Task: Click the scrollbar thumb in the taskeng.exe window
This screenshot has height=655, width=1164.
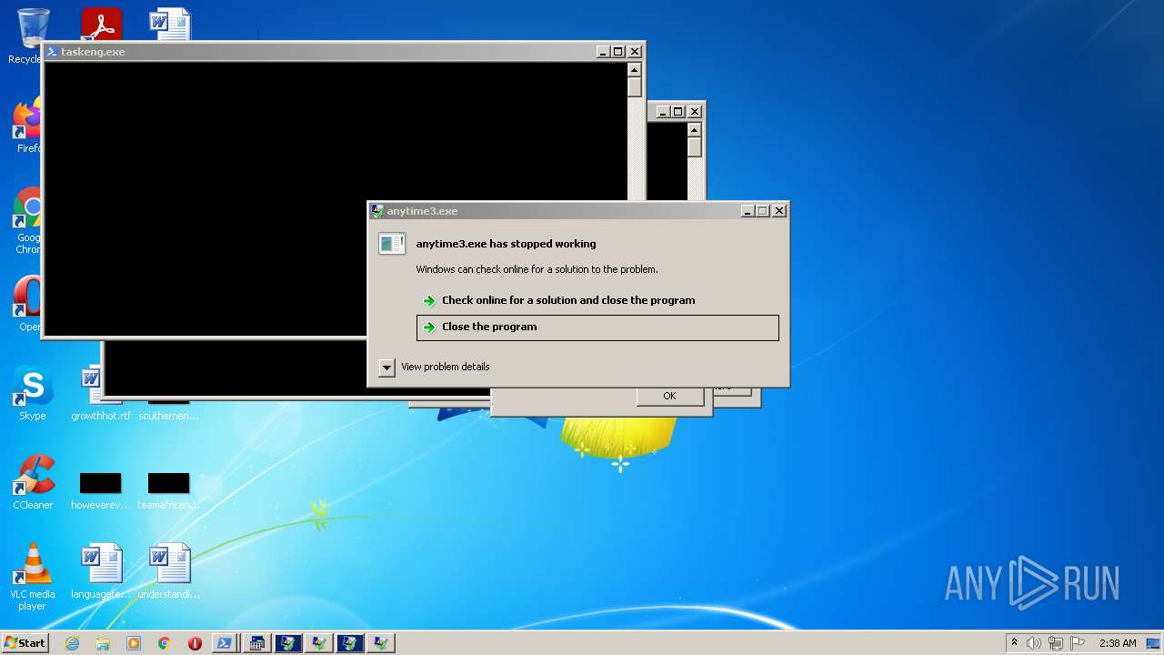Action: point(635,87)
